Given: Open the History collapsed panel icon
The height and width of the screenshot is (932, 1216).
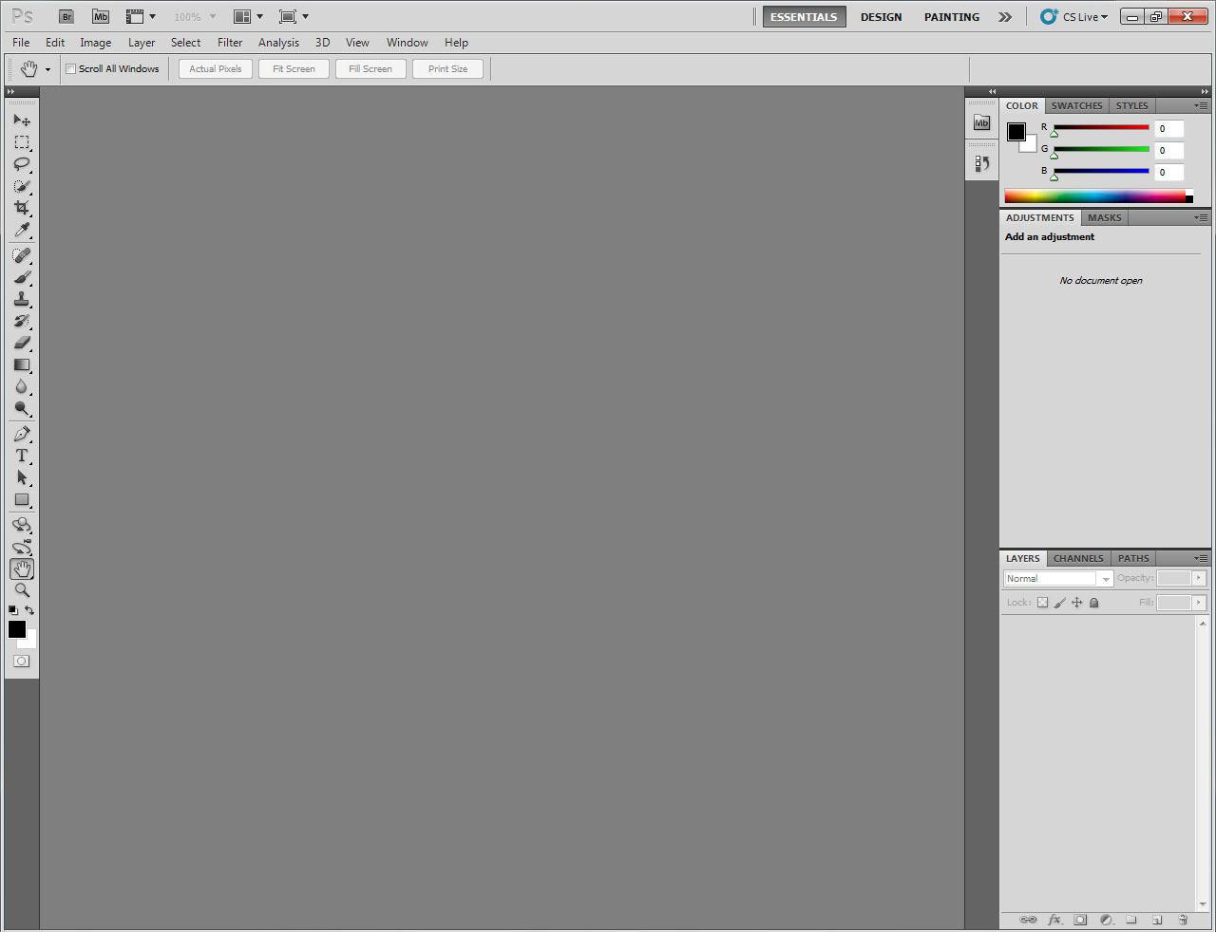Looking at the screenshot, I should click(982, 163).
